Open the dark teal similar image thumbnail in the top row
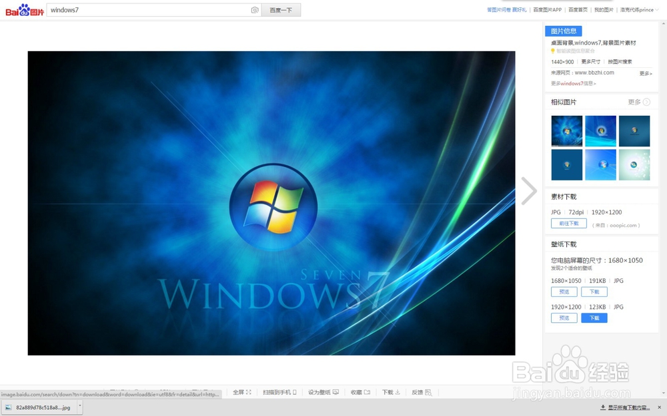The height and width of the screenshot is (416, 667). (634, 131)
